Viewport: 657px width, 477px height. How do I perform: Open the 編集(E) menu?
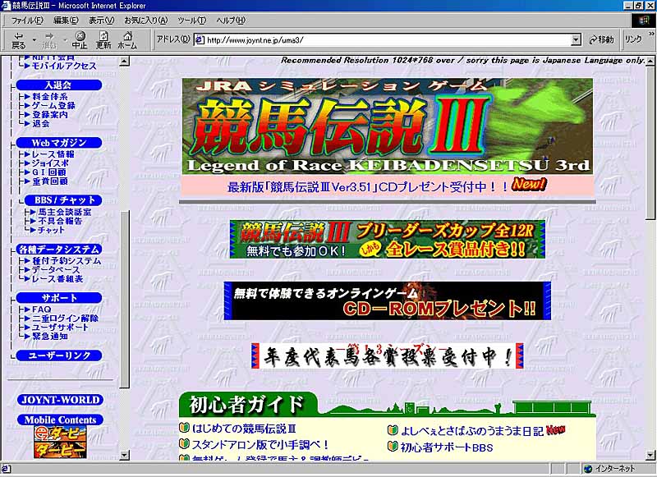(x=66, y=20)
